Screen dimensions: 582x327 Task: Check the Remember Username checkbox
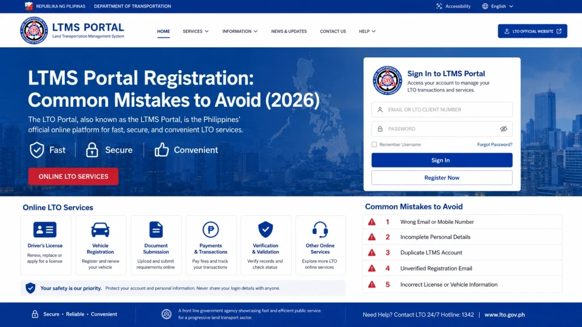point(374,145)
